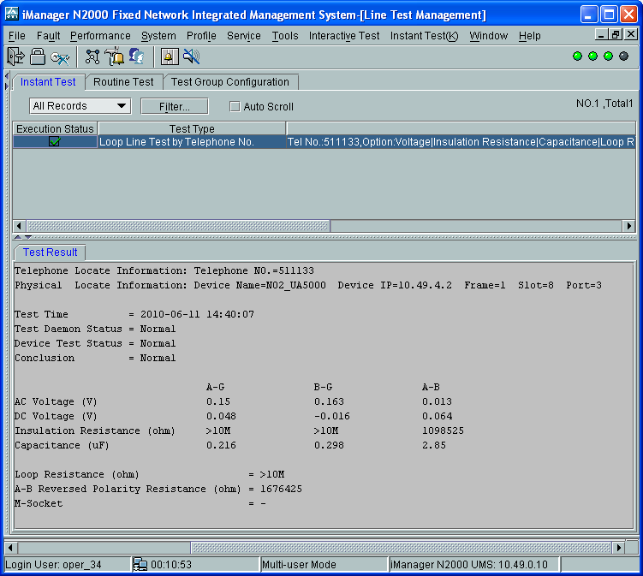The height and width of the screenshot is (576, 643).
Task: Open the Performance menu
Action: [100, 36]
